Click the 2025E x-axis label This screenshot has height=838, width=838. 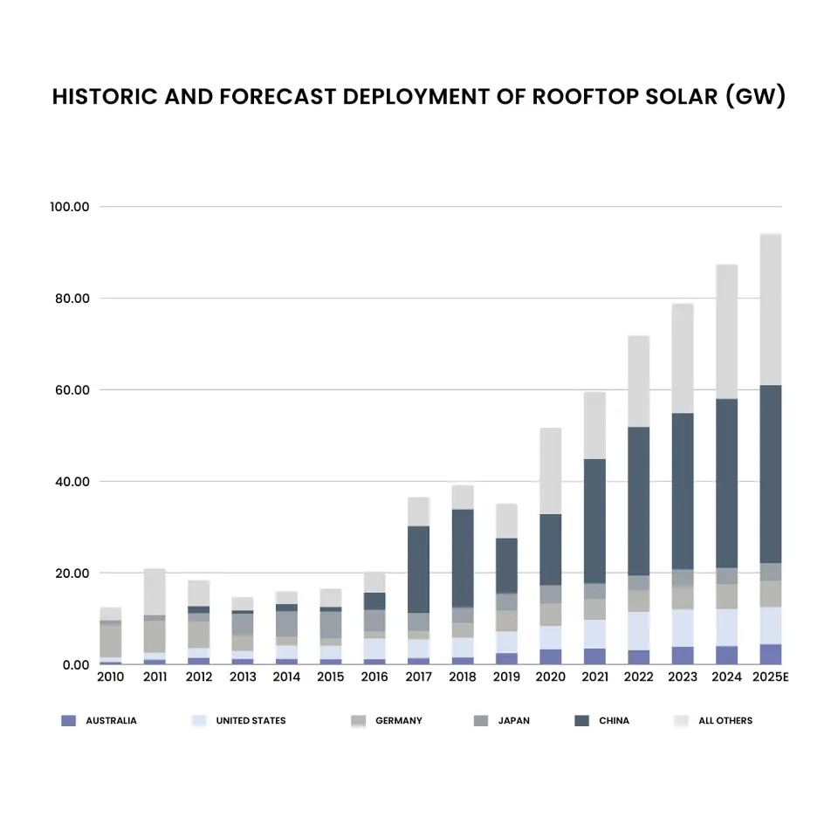(x=770, y=677)
